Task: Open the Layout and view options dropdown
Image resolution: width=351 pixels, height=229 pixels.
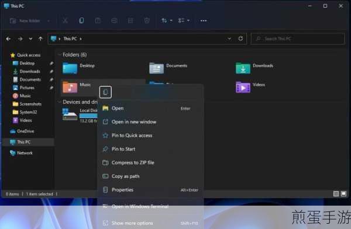Action: coord(184,21)
